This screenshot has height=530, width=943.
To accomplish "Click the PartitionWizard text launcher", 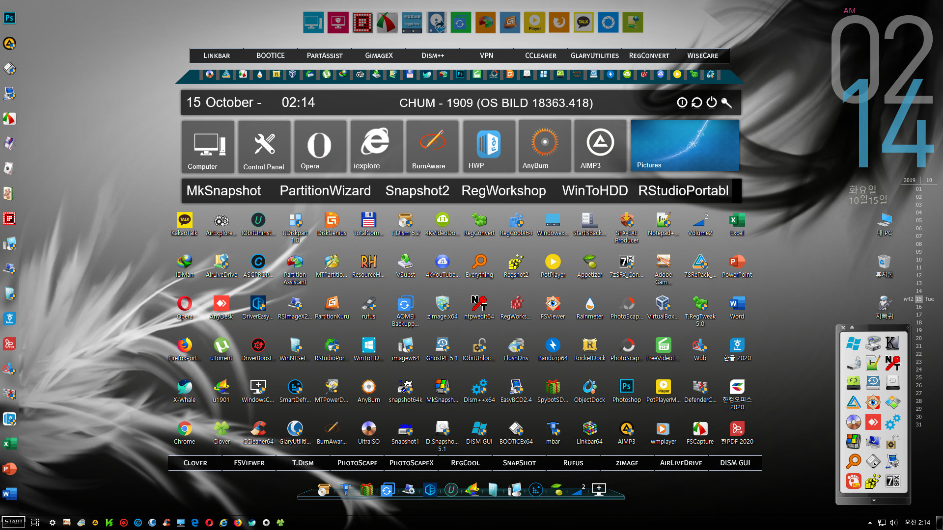I will (x=325, y=190).
